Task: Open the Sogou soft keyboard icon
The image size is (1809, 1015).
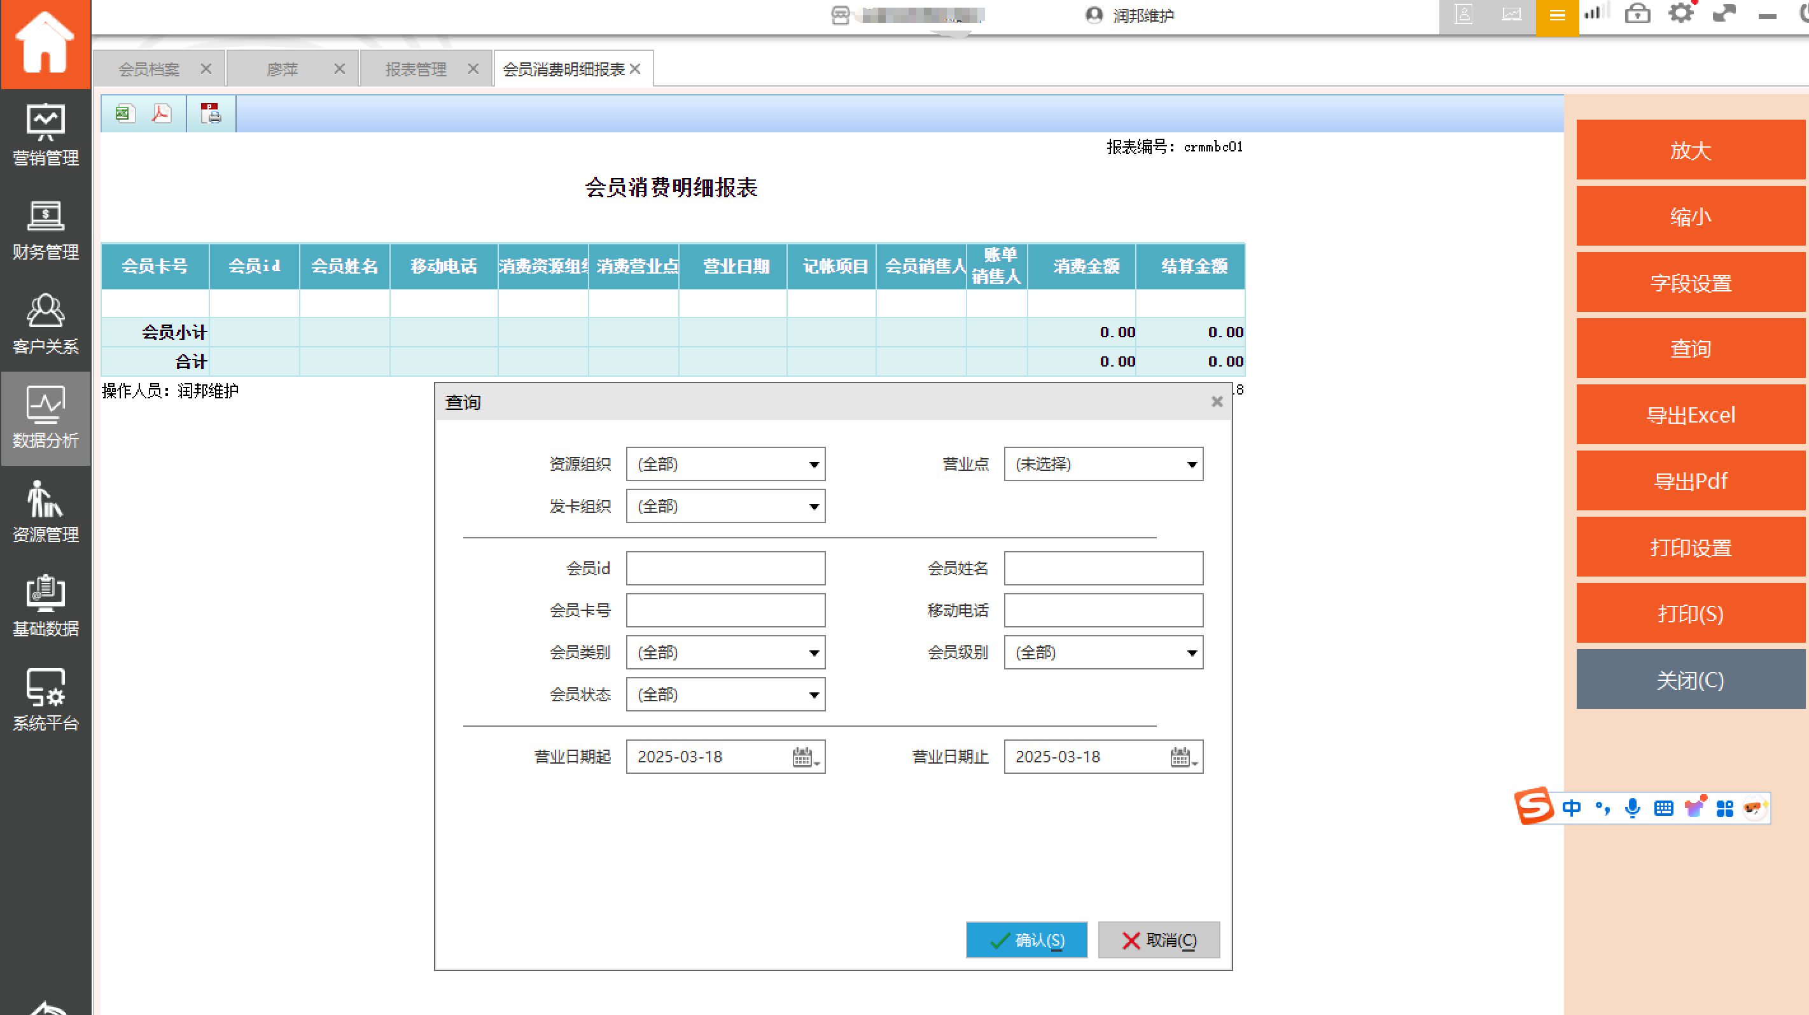Action: (x=1663, y=808)
